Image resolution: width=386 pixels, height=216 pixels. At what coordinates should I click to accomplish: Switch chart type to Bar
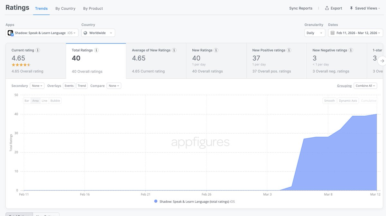click(x=27, y=101)
